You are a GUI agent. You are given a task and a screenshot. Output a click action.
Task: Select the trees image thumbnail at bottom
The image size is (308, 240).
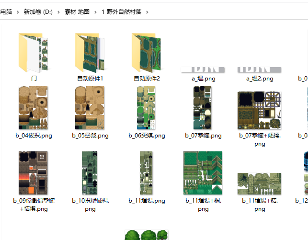coord(146,235)
